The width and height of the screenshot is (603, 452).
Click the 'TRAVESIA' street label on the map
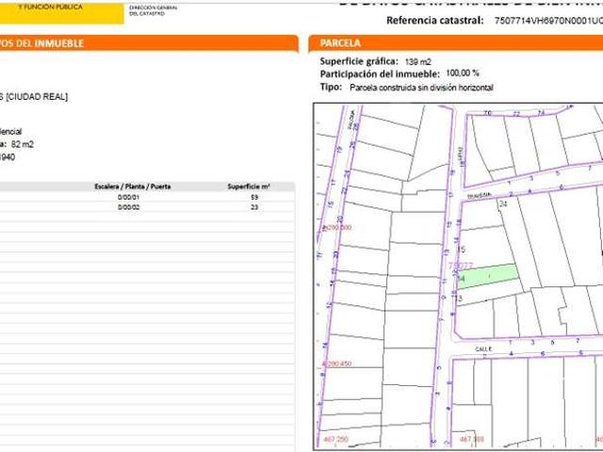coord(480,195)
